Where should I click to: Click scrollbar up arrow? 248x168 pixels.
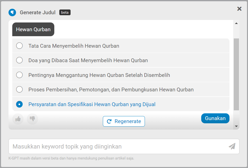(236, 23)
